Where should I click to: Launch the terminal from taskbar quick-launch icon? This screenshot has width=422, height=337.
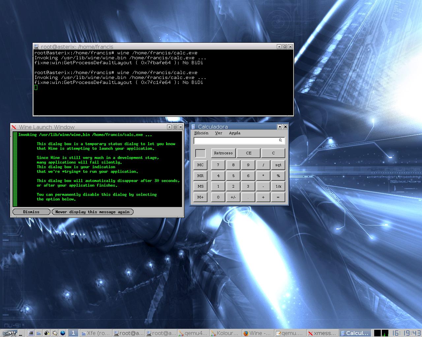click(31, 333)
